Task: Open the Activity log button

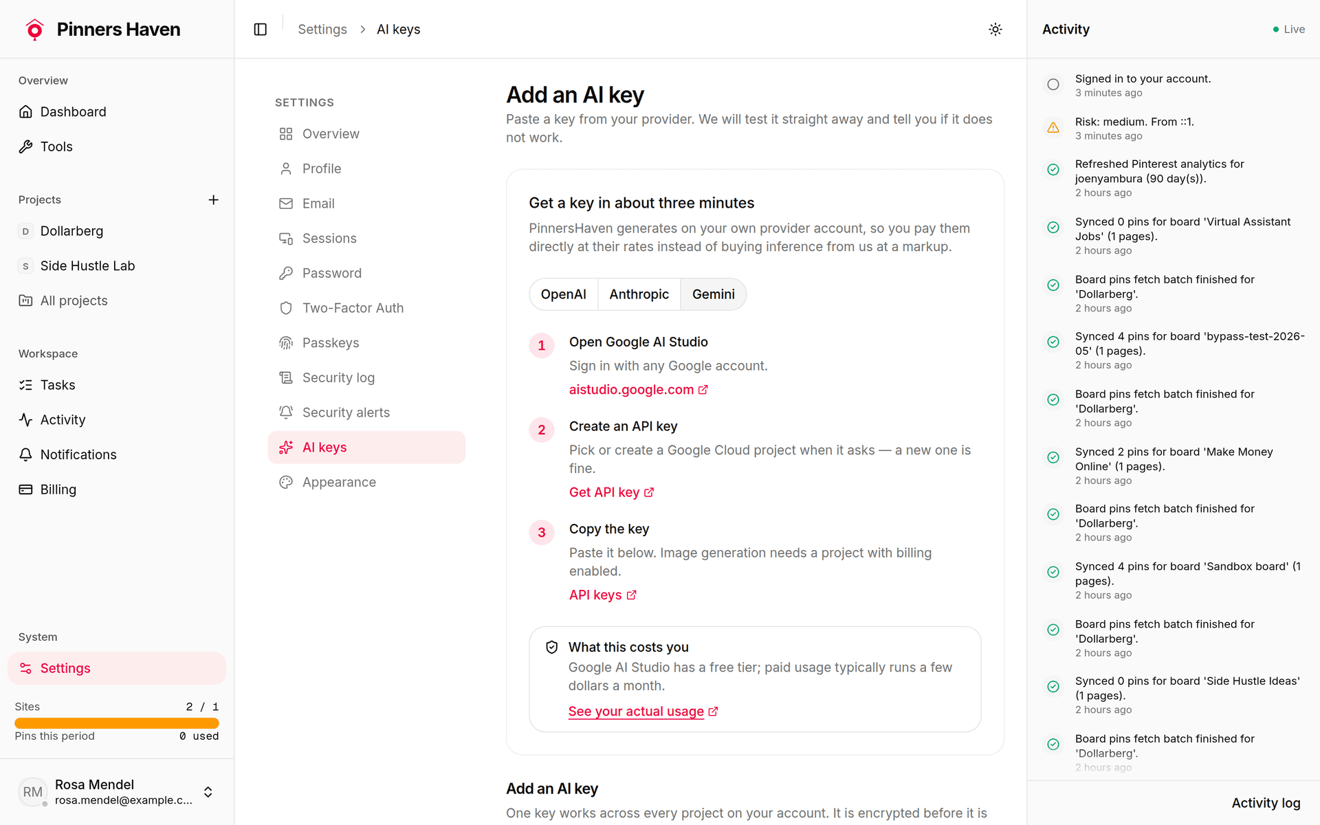Action: pos(1266,803)
